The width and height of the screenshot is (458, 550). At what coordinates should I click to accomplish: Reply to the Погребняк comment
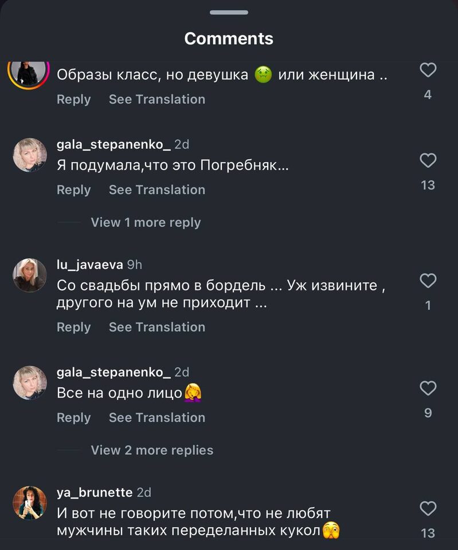73,190
